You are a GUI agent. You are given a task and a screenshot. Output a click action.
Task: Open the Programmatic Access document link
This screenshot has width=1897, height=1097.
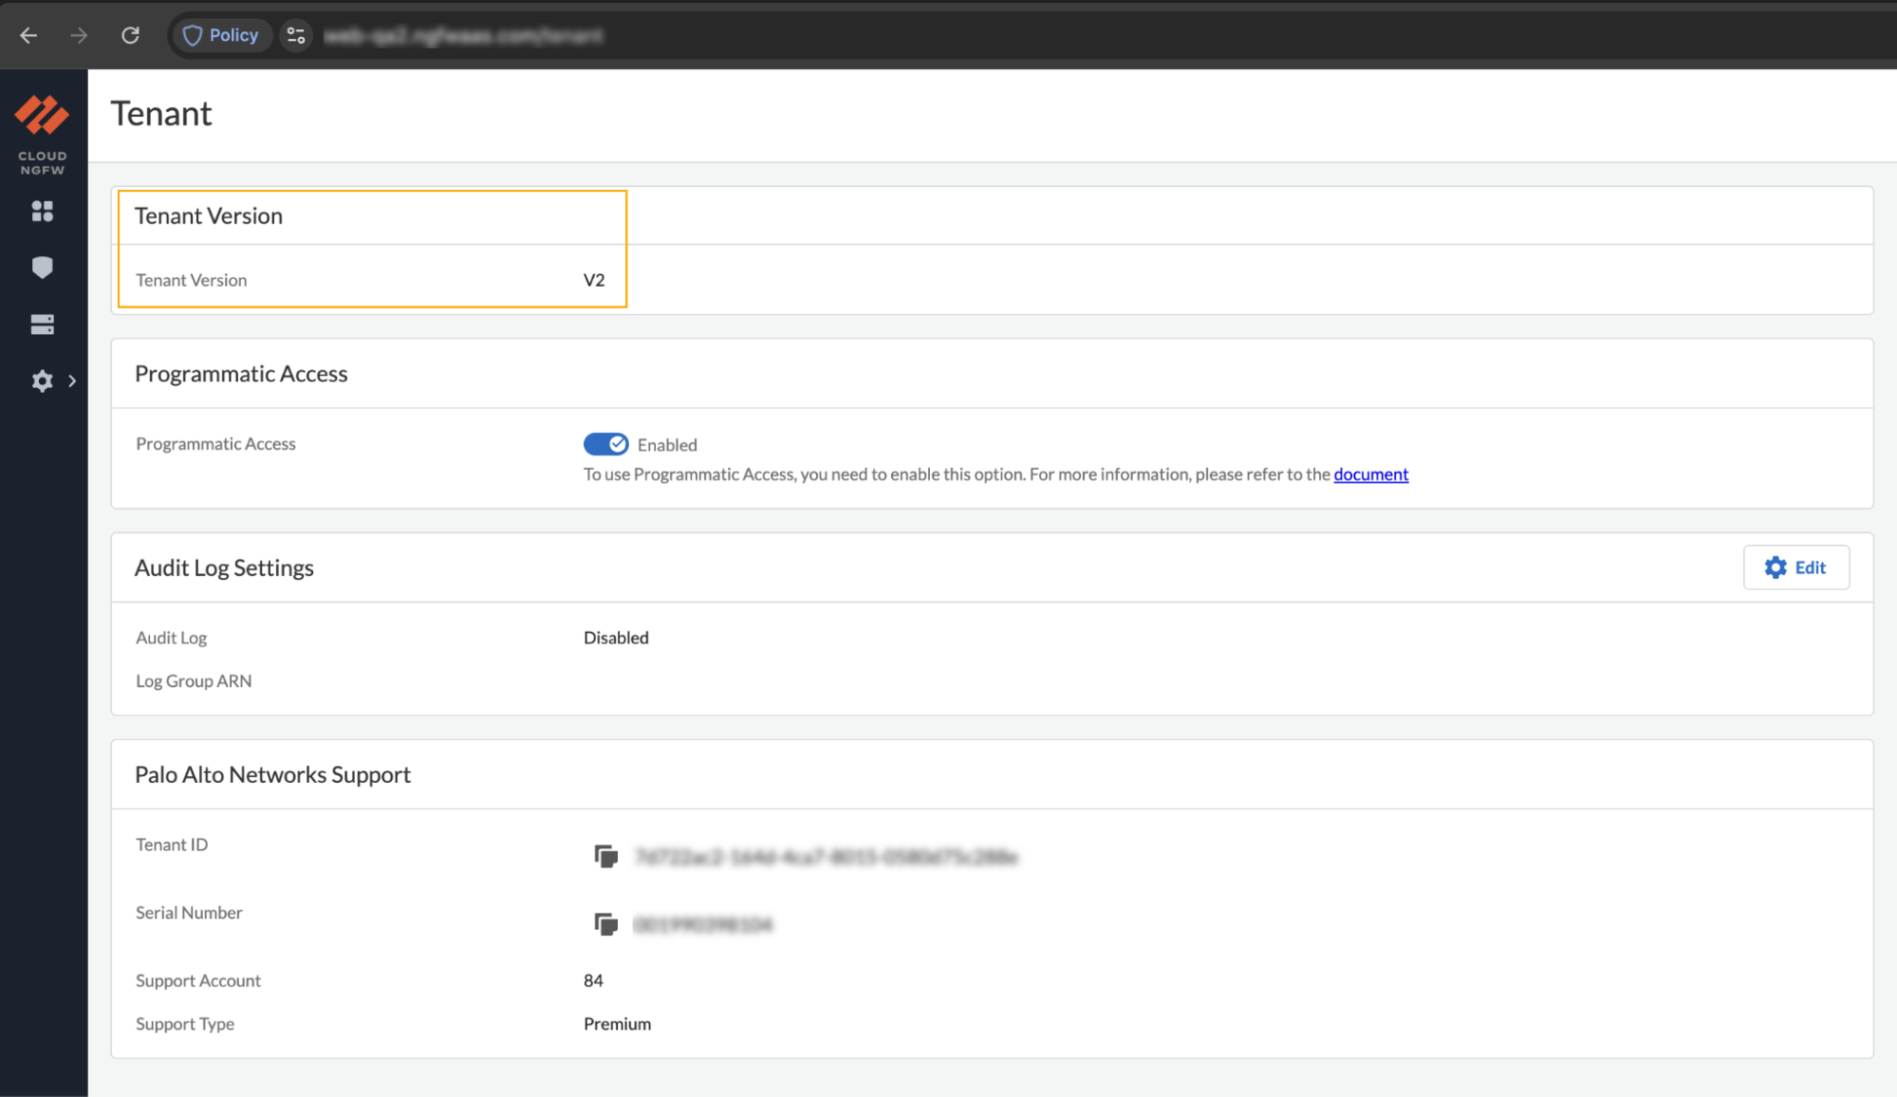(x=1370, y=474)
